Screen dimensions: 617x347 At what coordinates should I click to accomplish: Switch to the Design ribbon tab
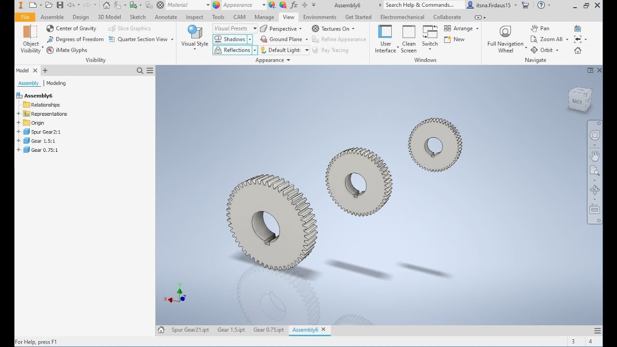pyautogui.click(x=80, y=17)
